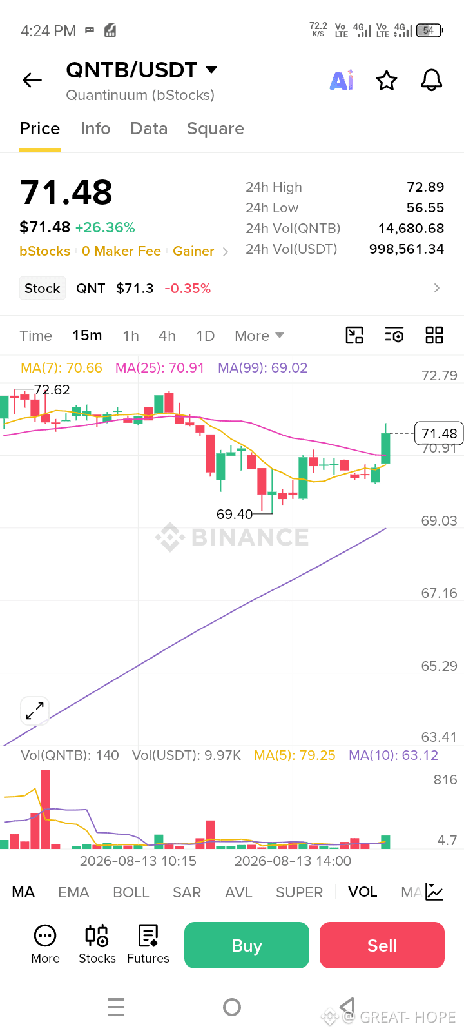
Task: Tap the latest green candlestick
Action: pos(385,447)
